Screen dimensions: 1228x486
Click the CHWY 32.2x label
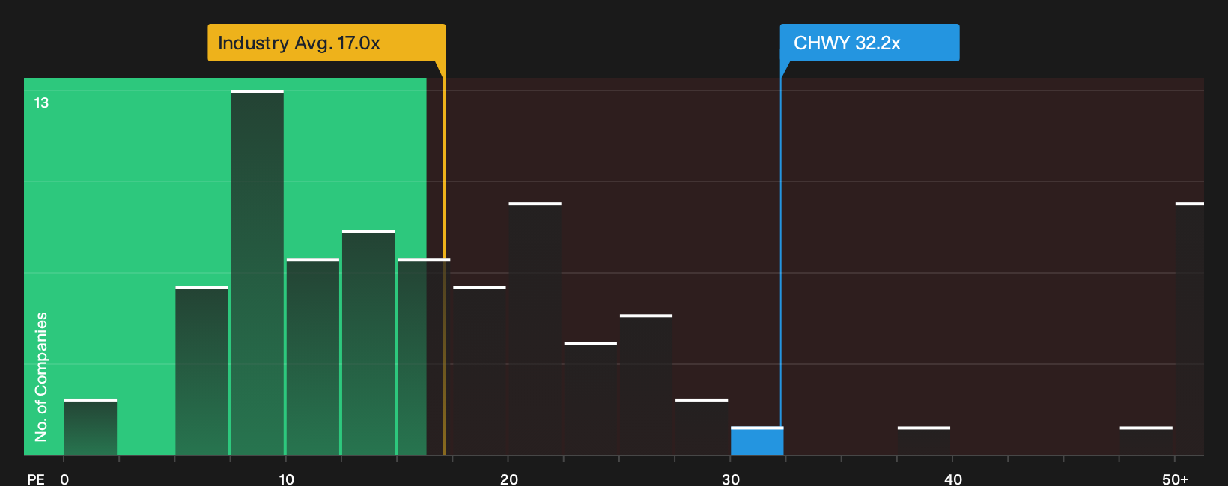coord(869,43)
